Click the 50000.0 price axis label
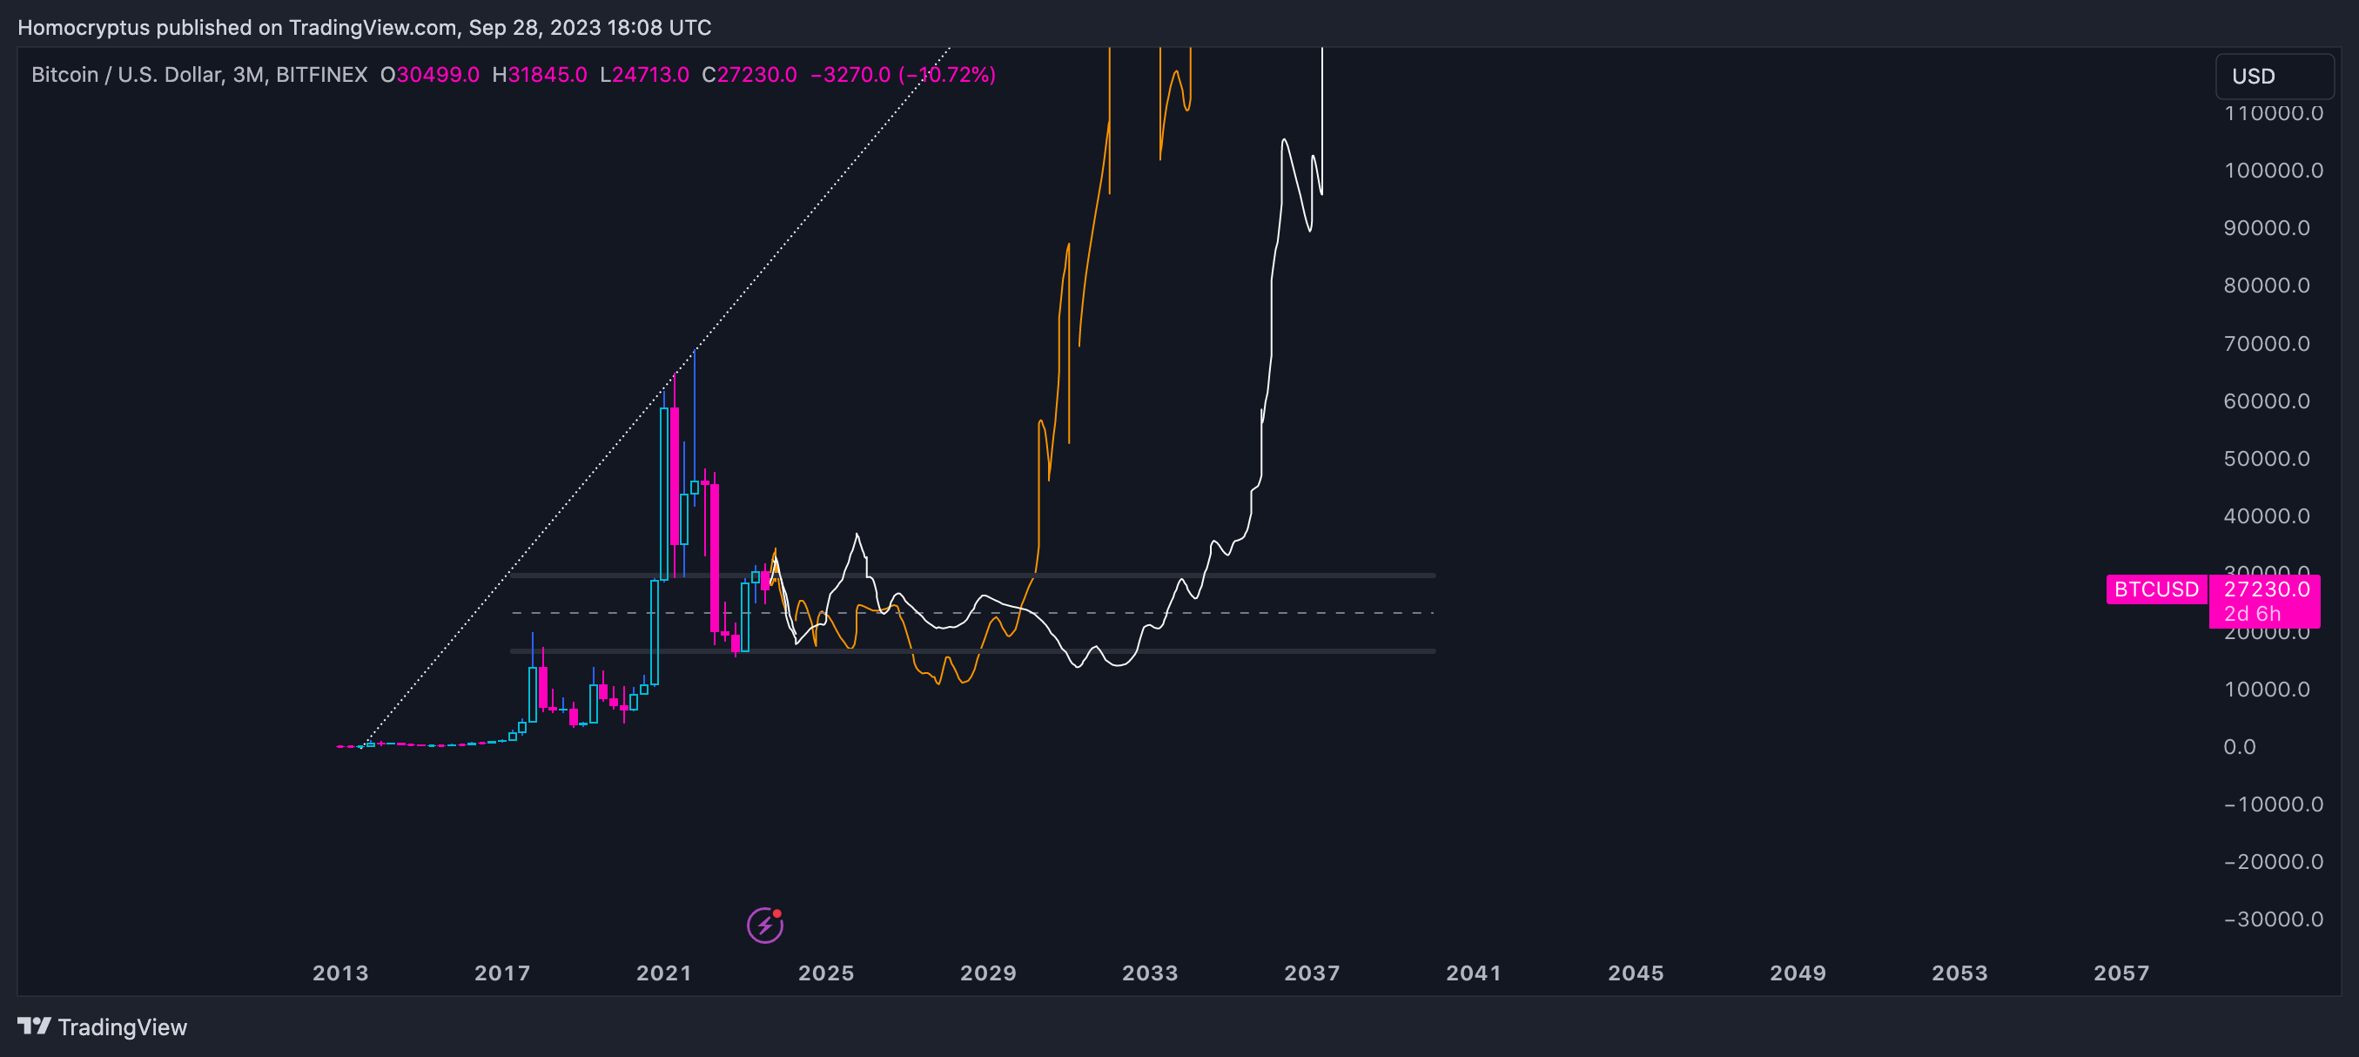 coord(2267,459)
